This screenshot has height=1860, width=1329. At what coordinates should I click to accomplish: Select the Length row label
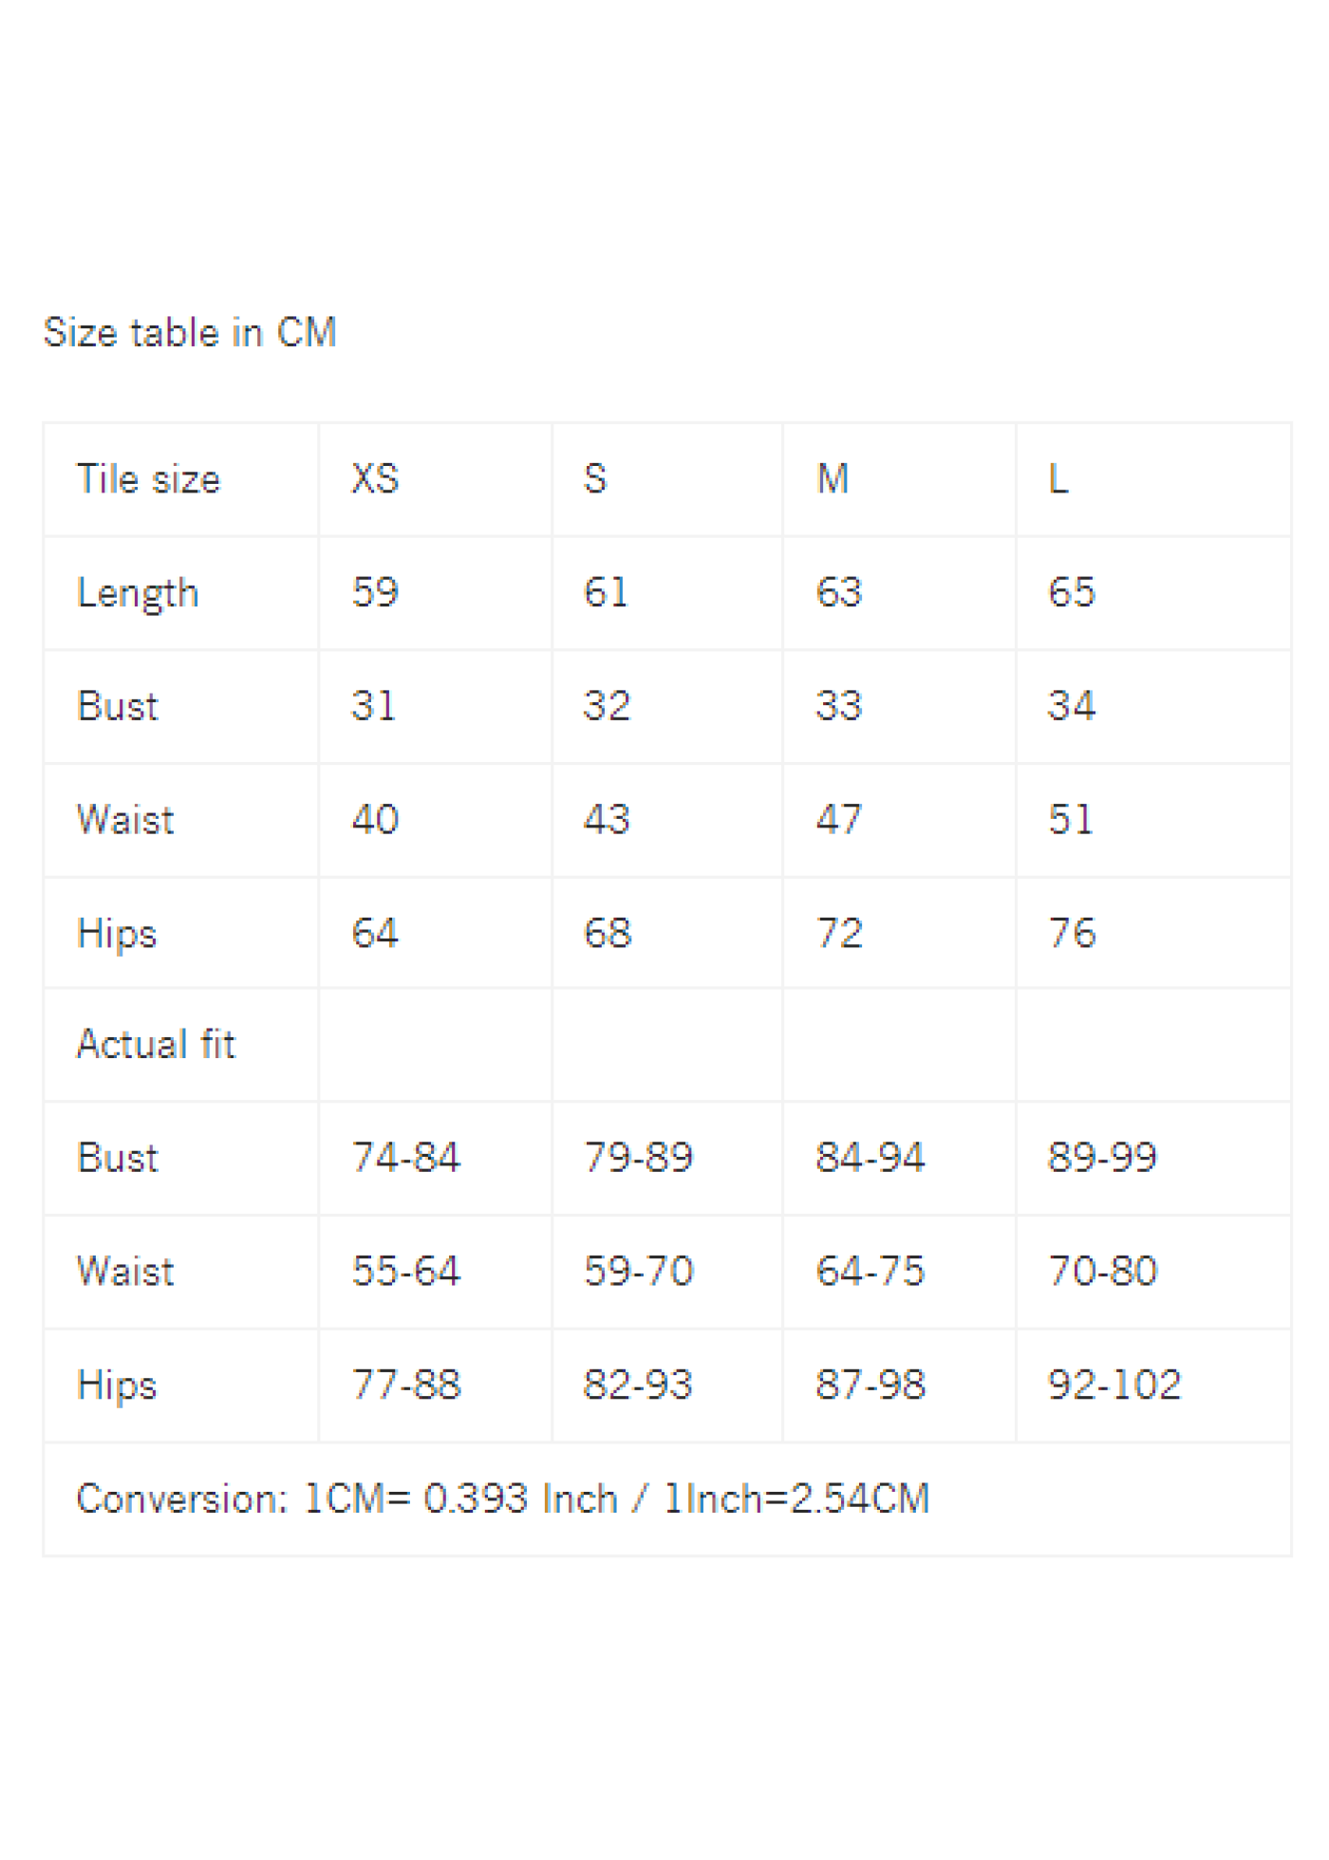coord(138,594)
